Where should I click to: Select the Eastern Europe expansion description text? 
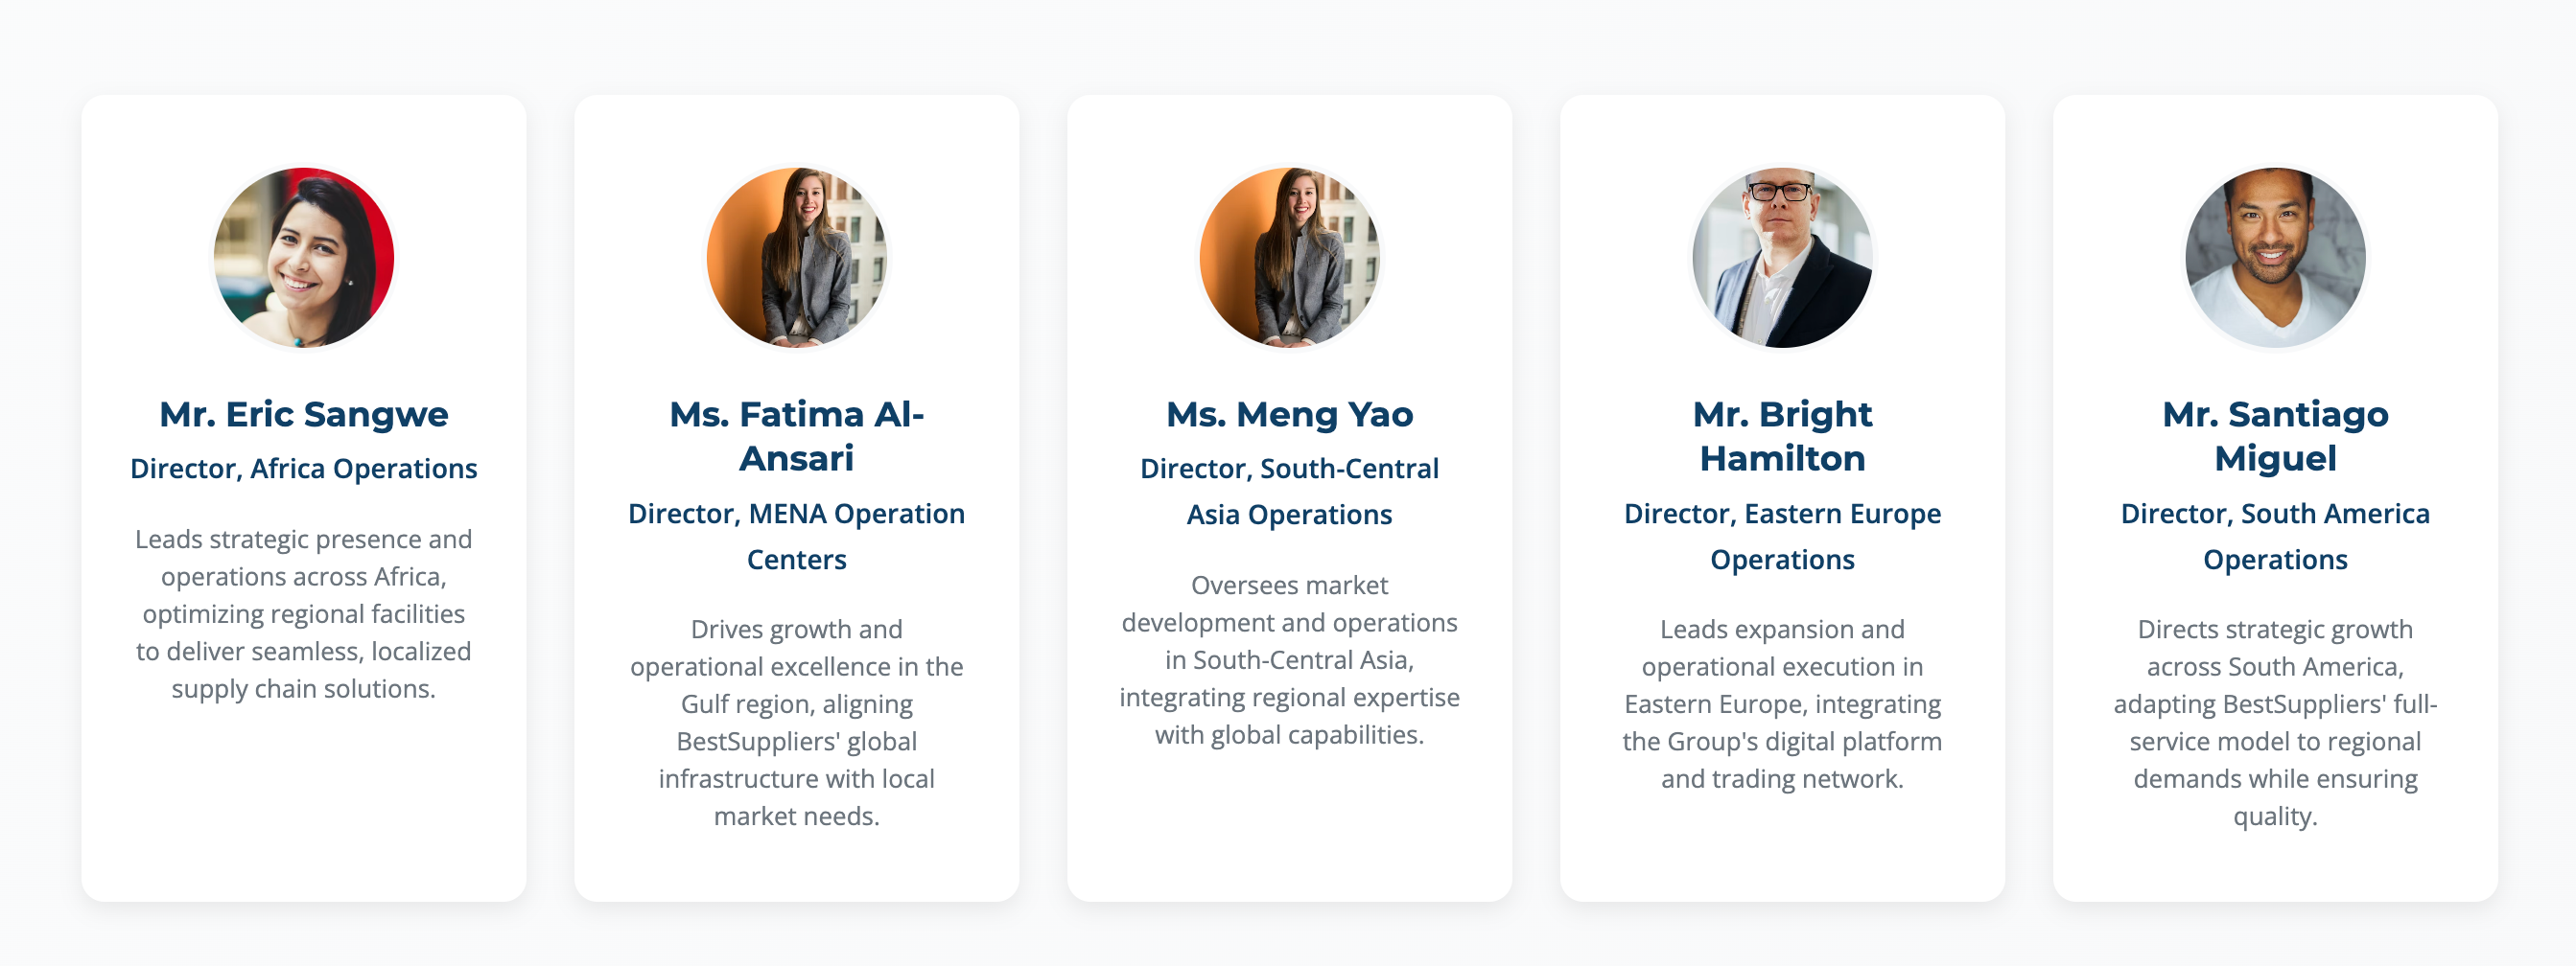click(1782, 703)
